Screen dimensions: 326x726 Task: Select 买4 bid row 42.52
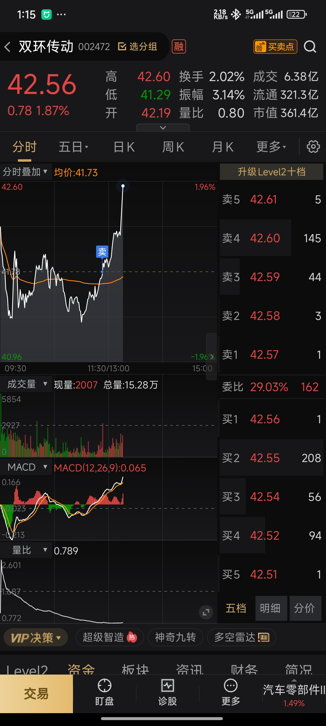pyautogui.click(x=271, y=535)
